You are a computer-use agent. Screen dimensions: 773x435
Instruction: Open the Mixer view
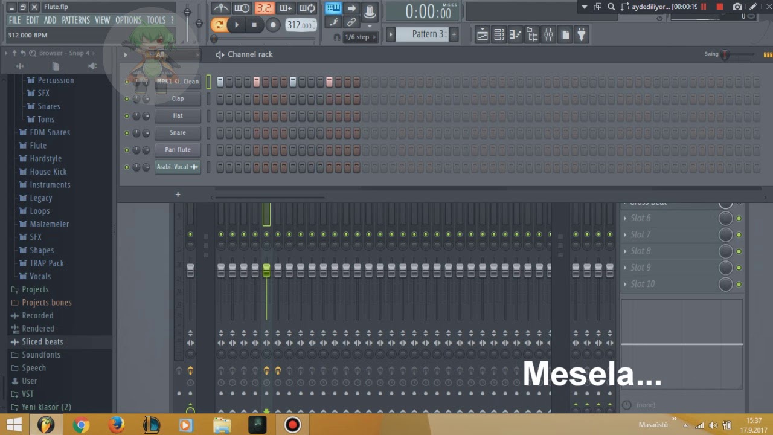point(548,35)
